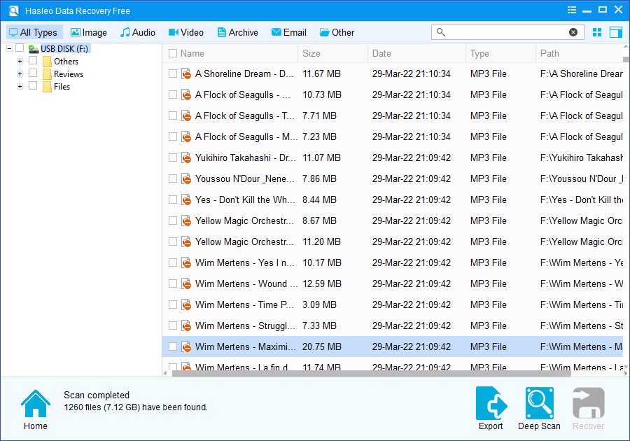Viewport: 630px width, 441px height.
Task: Check the A Shoreline Dream file checkbox
Action: point(173,74)
